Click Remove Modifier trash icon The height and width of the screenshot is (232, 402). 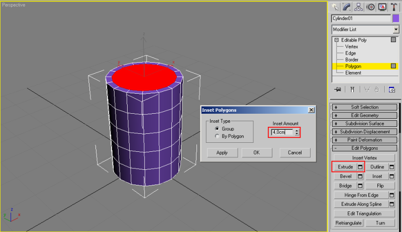coord(376,90)
